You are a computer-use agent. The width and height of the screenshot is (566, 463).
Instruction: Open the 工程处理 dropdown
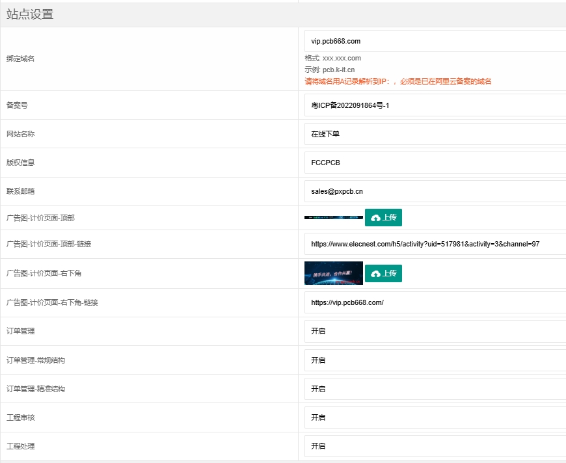click(x=435, y=446)
